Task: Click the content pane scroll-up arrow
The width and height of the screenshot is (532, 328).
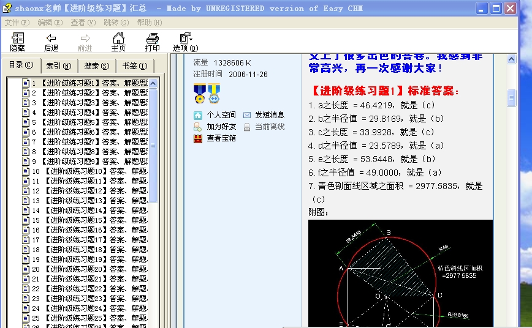Action: tap(511, 59)
